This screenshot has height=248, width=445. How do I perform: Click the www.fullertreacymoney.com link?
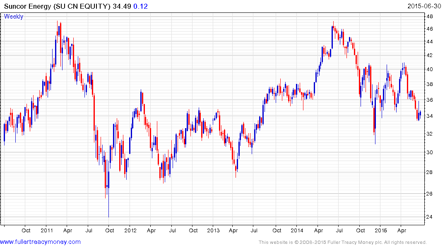40,242
